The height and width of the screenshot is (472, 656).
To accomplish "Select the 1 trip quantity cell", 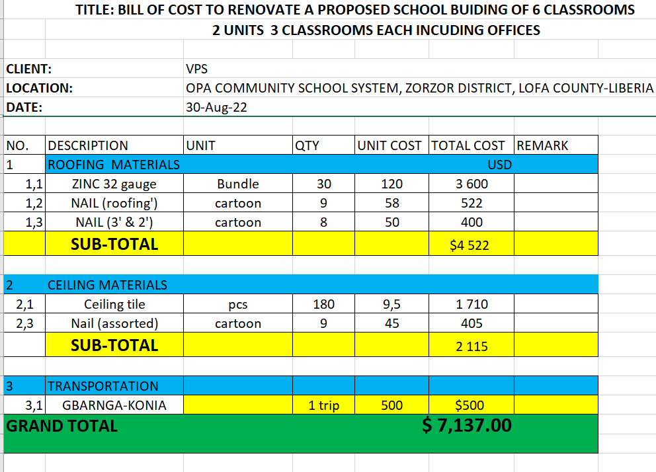I will pyautogui.click(x=323, y=405).
